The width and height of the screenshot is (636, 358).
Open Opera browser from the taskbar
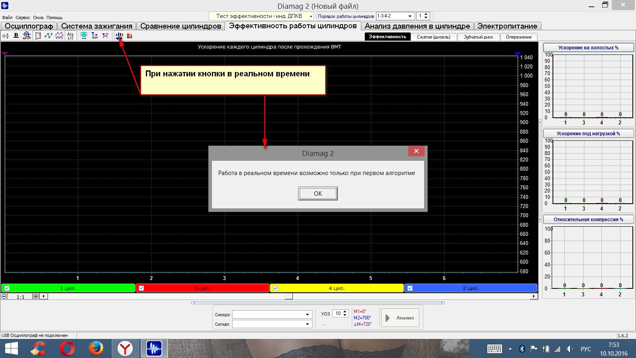67,349
